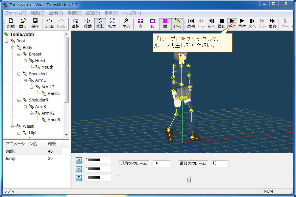Create a new file with 新規
The width and height of the screenshot is (296, 197).
(x=10, y=23)
